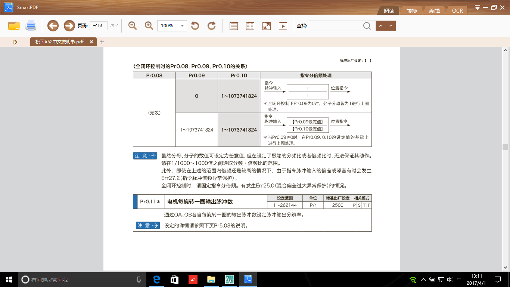The height and width of the screenshot is (287, 510).
Task: Switch to the OCR tab
Action: coord(457,11)
